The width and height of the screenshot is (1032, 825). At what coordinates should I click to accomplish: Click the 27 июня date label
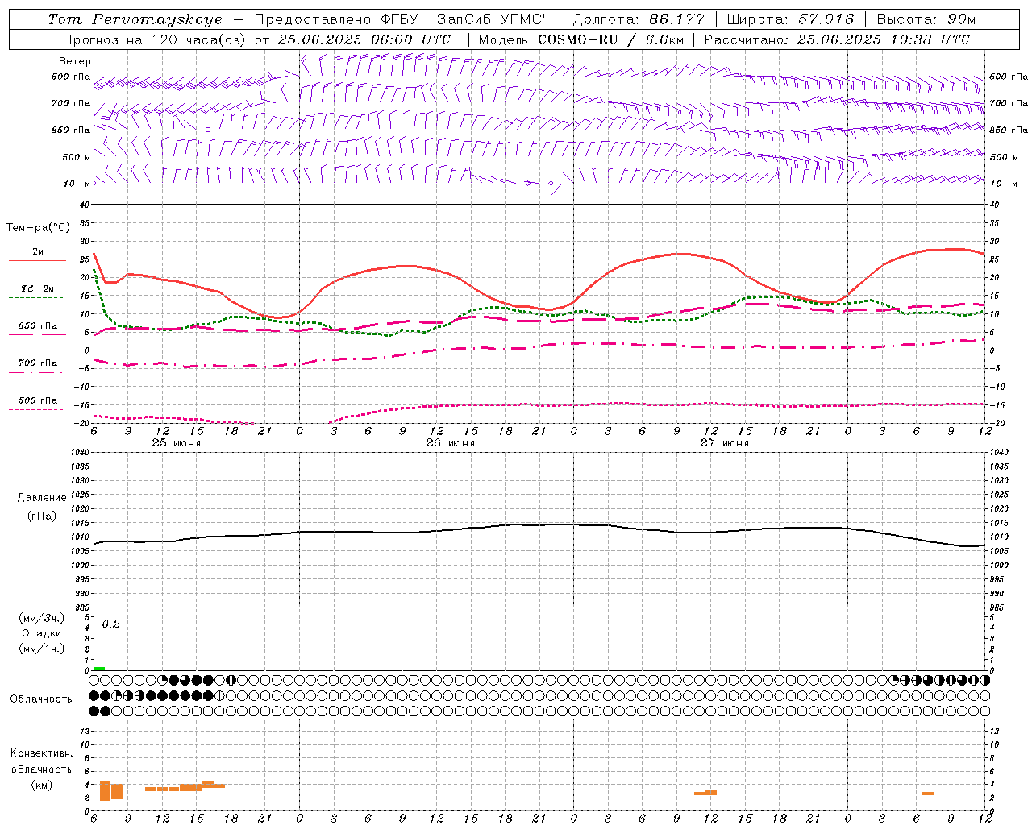724,442
